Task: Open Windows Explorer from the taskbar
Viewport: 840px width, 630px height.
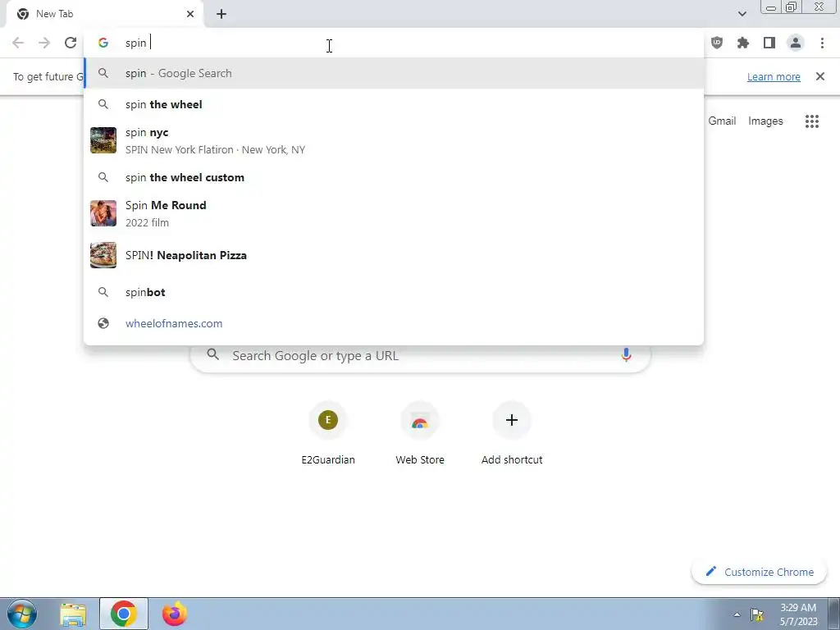Action: click(x=73, y=614)
